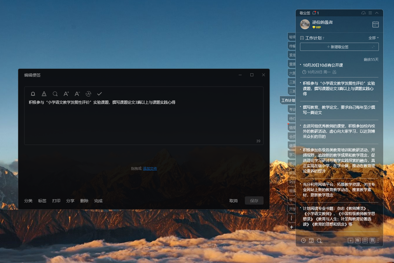Click 标签 in the editor footer

42,201
